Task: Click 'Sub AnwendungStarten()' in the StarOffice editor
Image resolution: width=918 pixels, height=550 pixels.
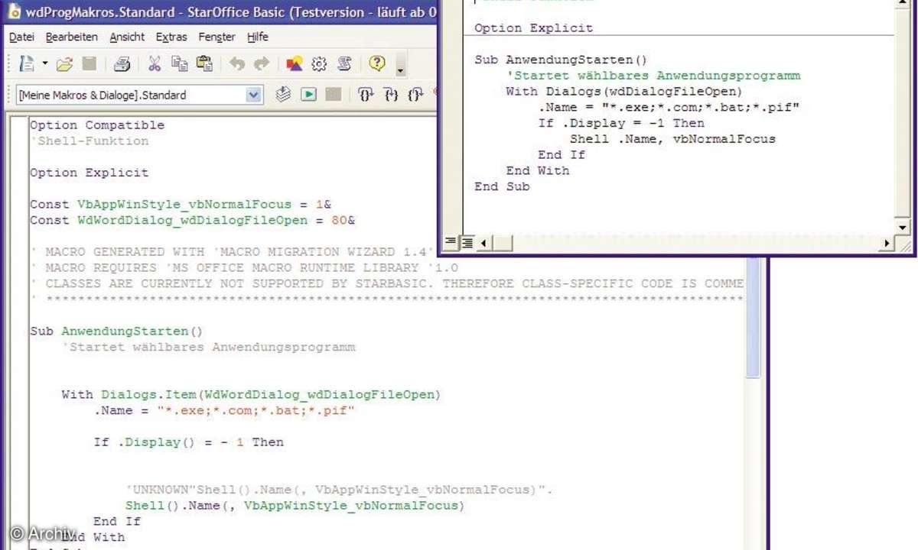Action: [116, 332]
